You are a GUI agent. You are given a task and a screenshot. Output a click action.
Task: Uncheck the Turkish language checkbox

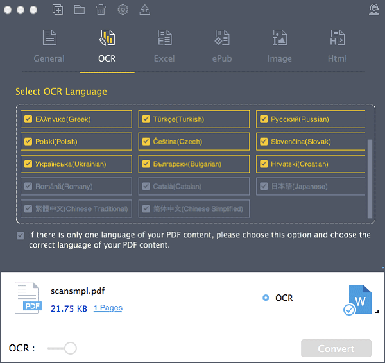[146, 119]
